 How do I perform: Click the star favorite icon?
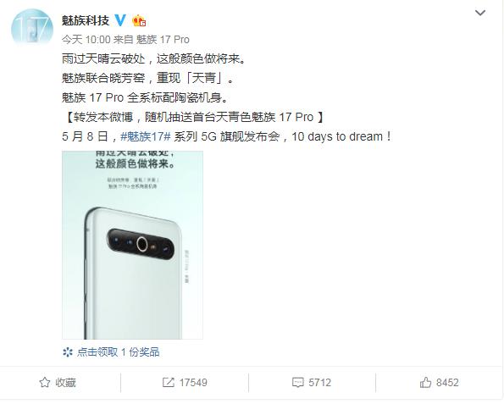[x=45, y=383]
